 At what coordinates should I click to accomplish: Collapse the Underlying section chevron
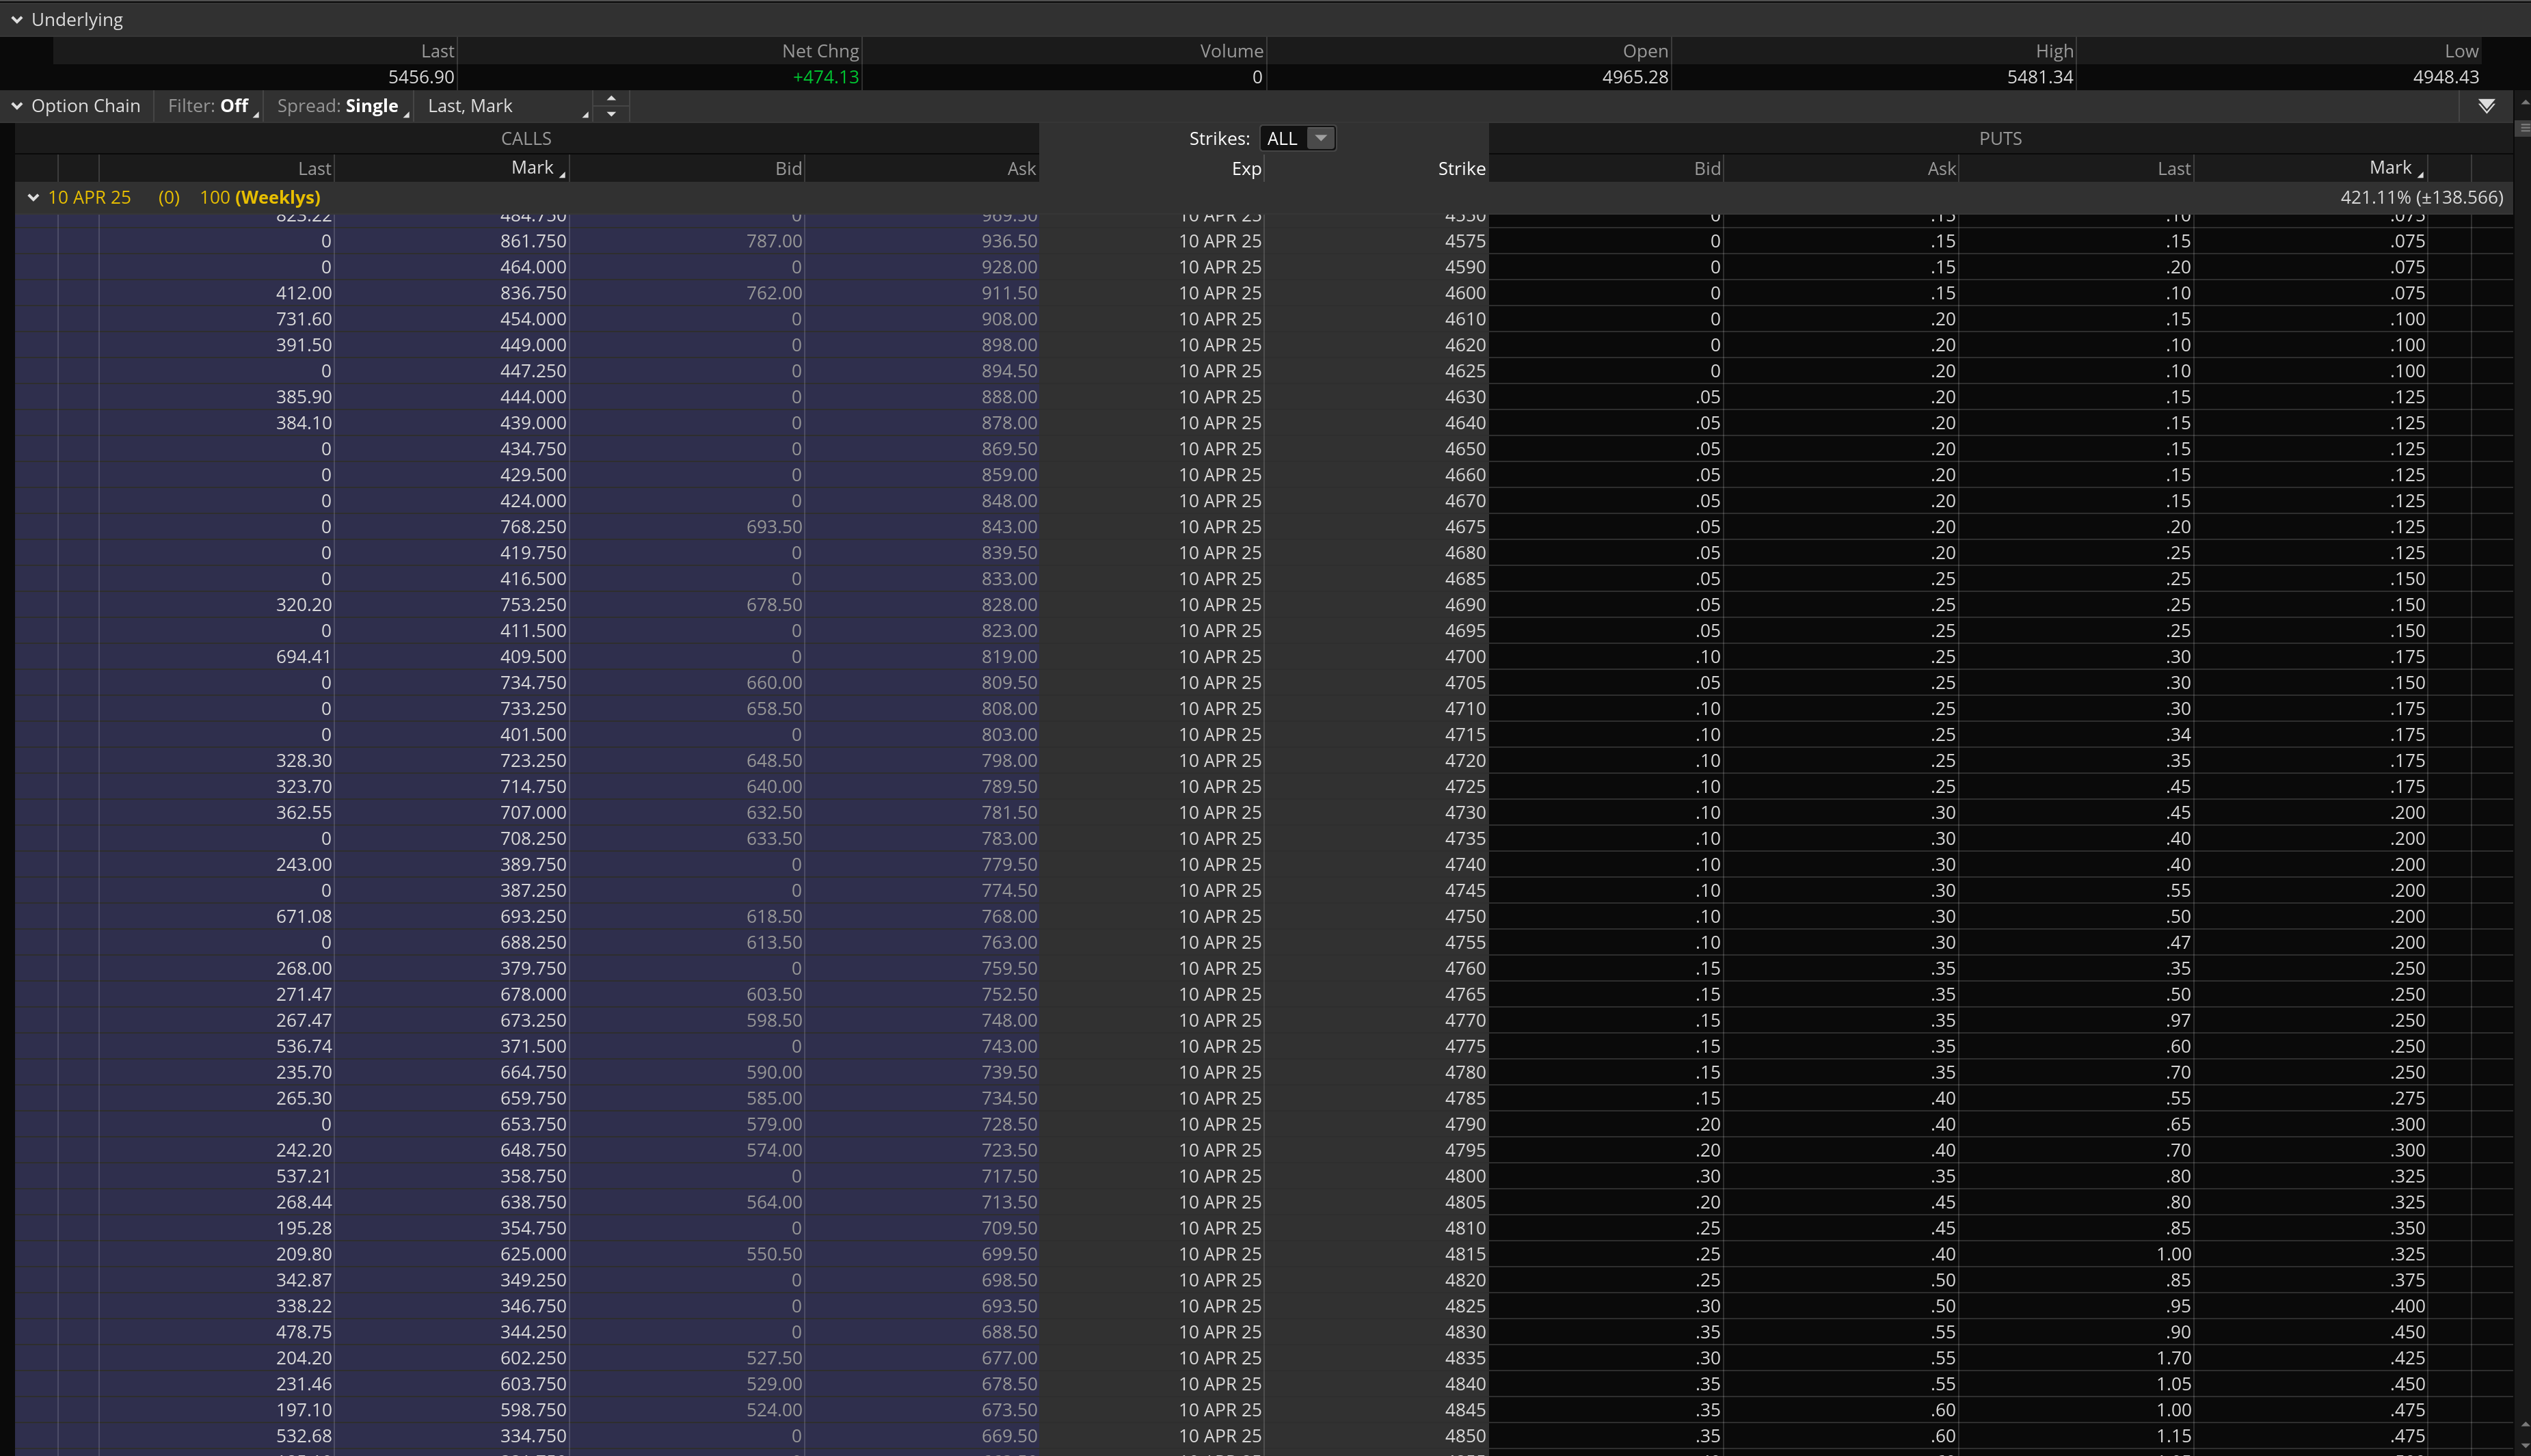point(17,20)
